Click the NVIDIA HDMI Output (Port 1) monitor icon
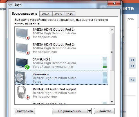The image size is (139, 117). click(23, 34)
